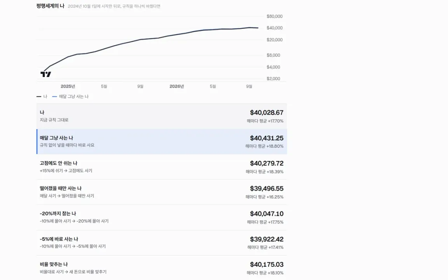
Task: Click the TradingView logo on the chart
Action: (x=46, y=74)
